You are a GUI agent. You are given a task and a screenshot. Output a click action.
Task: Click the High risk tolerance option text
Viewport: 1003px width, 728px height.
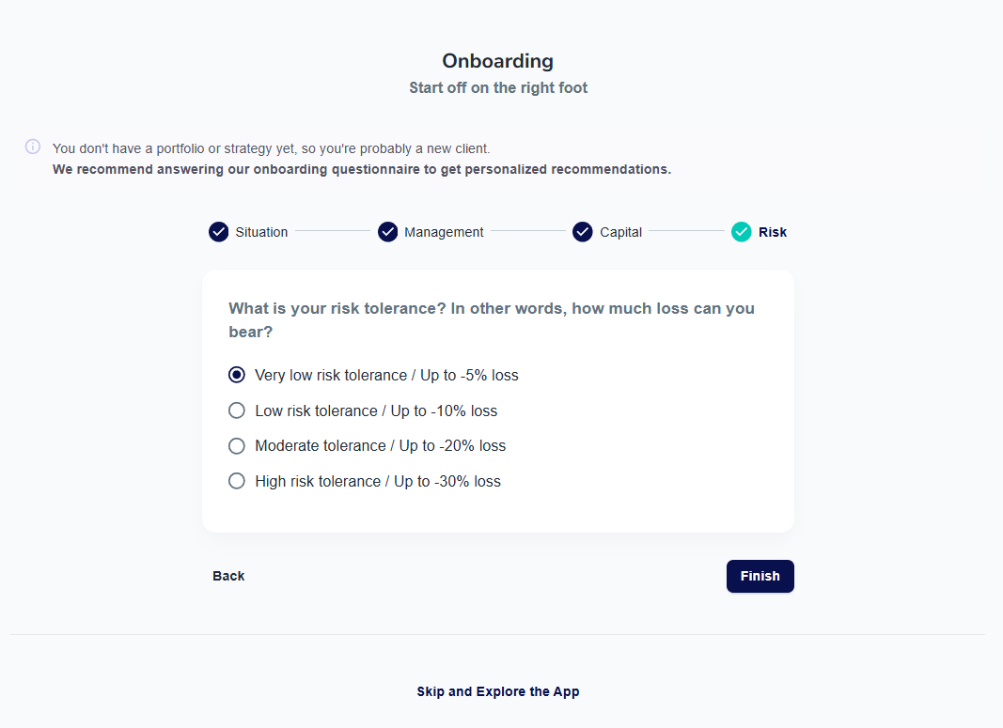(378, 481)
